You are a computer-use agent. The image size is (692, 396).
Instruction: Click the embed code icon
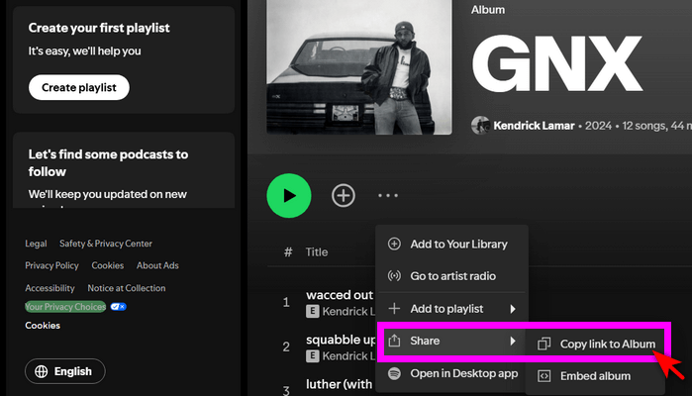pyautogui.click(x=544, y=376)
